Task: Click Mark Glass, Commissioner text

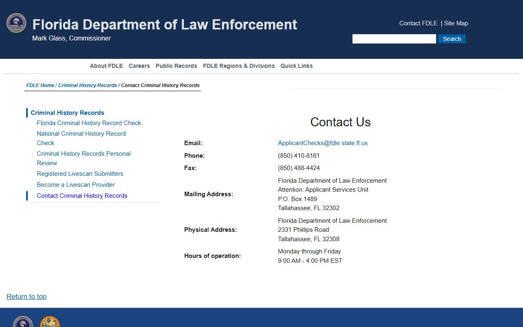Action: pos(72,38)
